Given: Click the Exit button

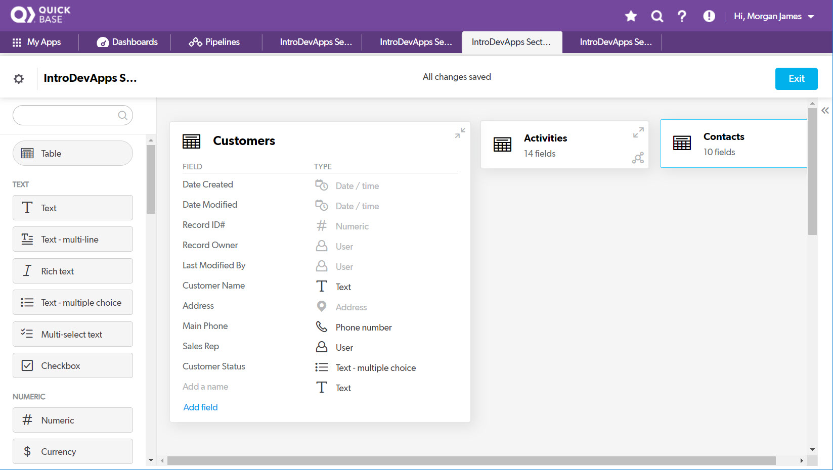Looking at the screenshot, I should point(796,79).
